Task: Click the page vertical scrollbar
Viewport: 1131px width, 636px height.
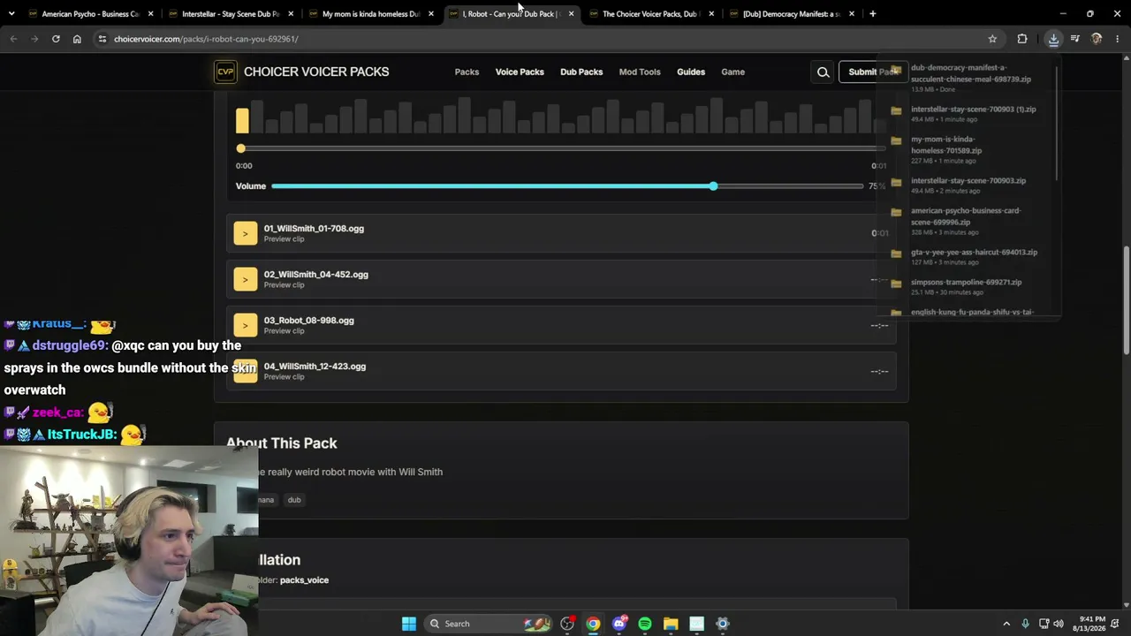Action: click(x=1127, y=300)
